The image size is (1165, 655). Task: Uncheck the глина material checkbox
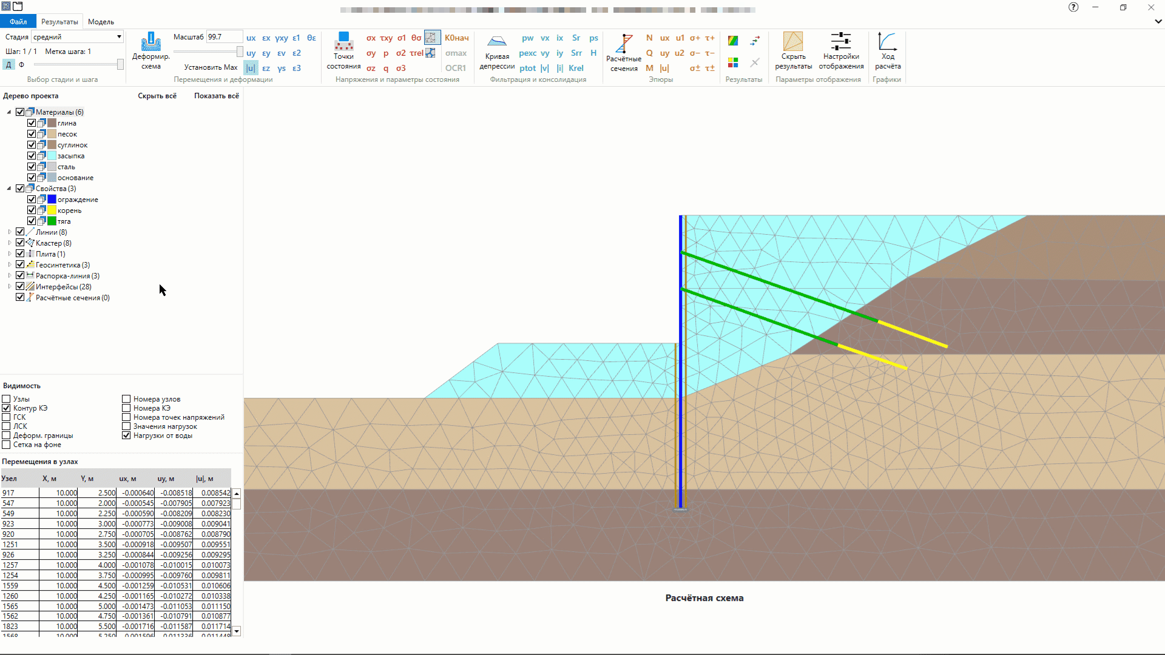coord(32,123)
